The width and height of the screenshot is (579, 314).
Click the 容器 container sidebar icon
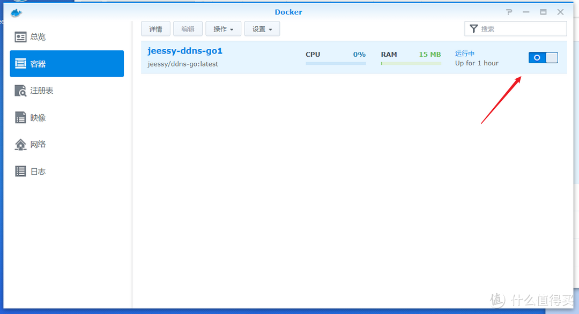(20, 63)
